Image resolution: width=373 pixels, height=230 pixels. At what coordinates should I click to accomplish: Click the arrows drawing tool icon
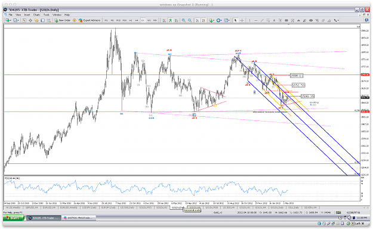[x=335, y=20]
